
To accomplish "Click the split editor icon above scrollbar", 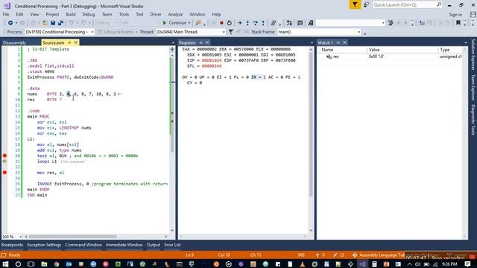I will point(172,49).
